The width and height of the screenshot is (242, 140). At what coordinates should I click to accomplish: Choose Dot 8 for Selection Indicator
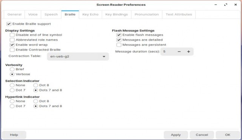pos(35,85)
